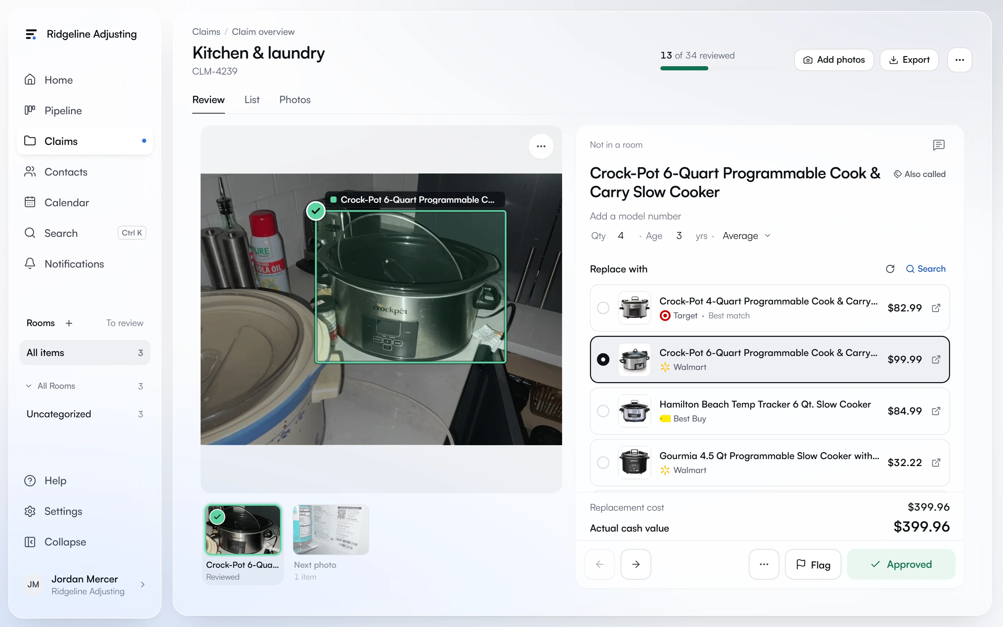Screen dimensions: 1003x627
Task: Open the Pipeline page
Action: [85, 110]
